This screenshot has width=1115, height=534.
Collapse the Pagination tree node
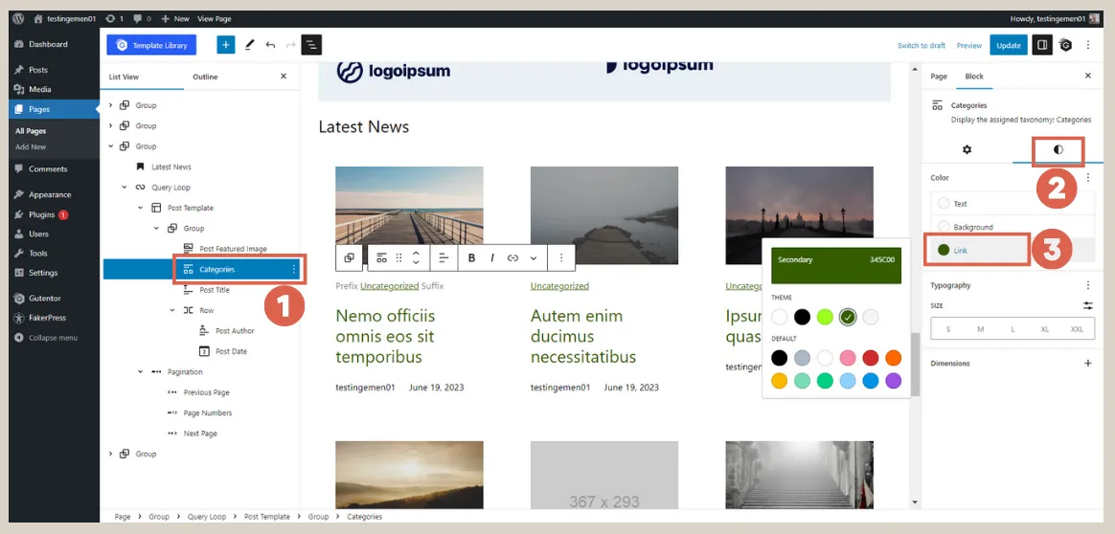pos(140,372)
